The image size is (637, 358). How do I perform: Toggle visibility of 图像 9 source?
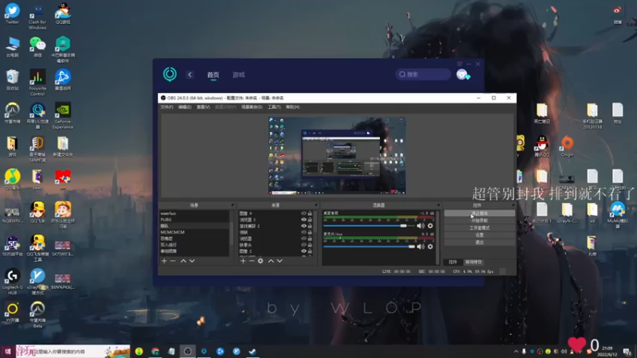coord(303,213)
